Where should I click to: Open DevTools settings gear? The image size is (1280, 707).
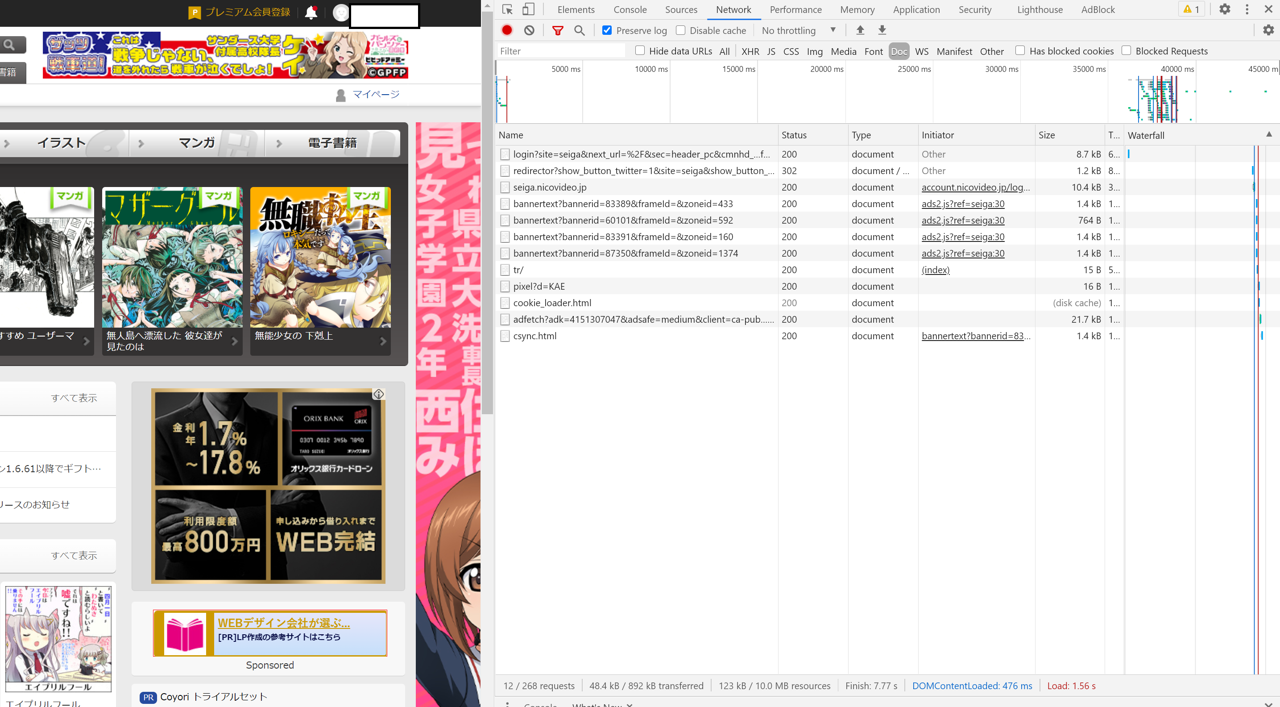[x=1225, y=9]
